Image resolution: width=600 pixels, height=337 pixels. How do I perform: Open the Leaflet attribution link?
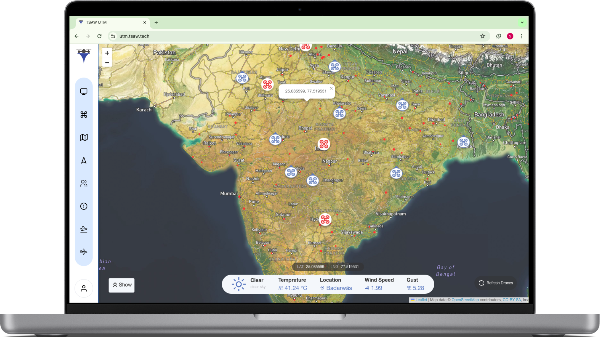click(x=421, y=300)
